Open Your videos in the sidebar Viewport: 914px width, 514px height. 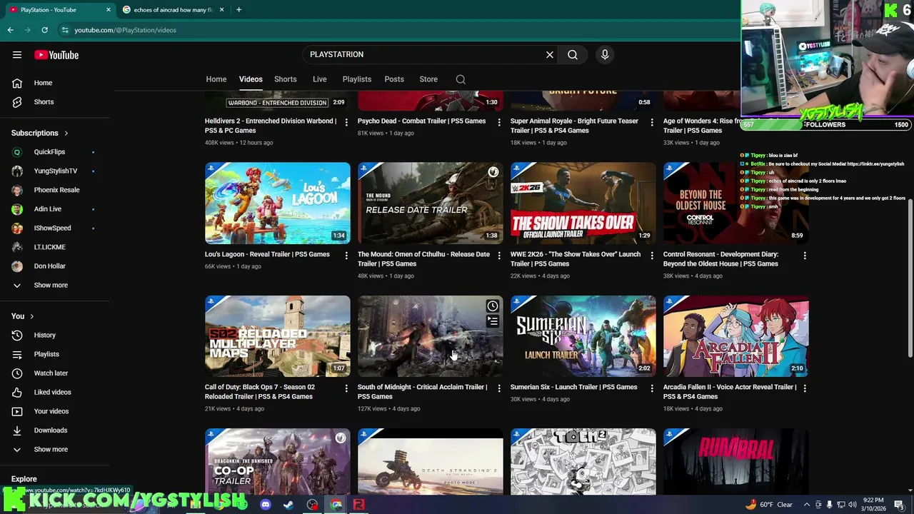pos(56,411)
